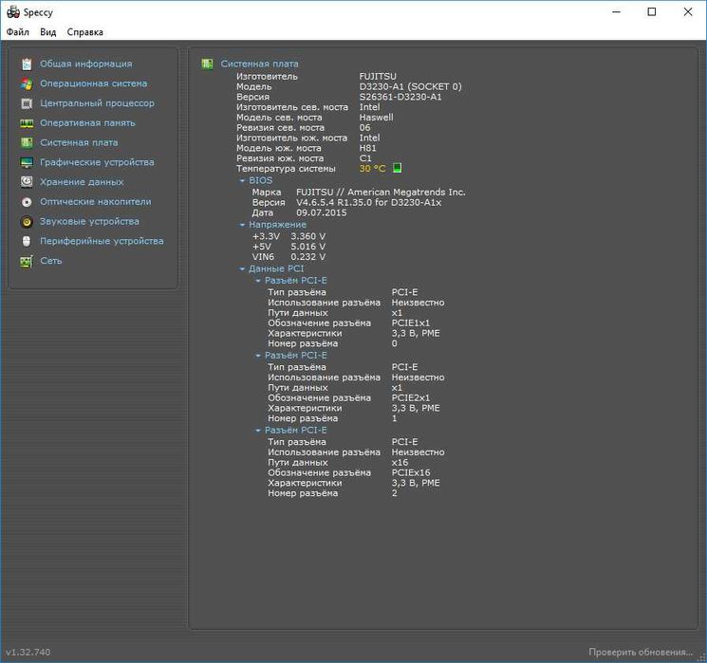Click the Периферийные устройства mouse icon
The image size is (707, 663).
pyautogui.click(x=27, y=241)
